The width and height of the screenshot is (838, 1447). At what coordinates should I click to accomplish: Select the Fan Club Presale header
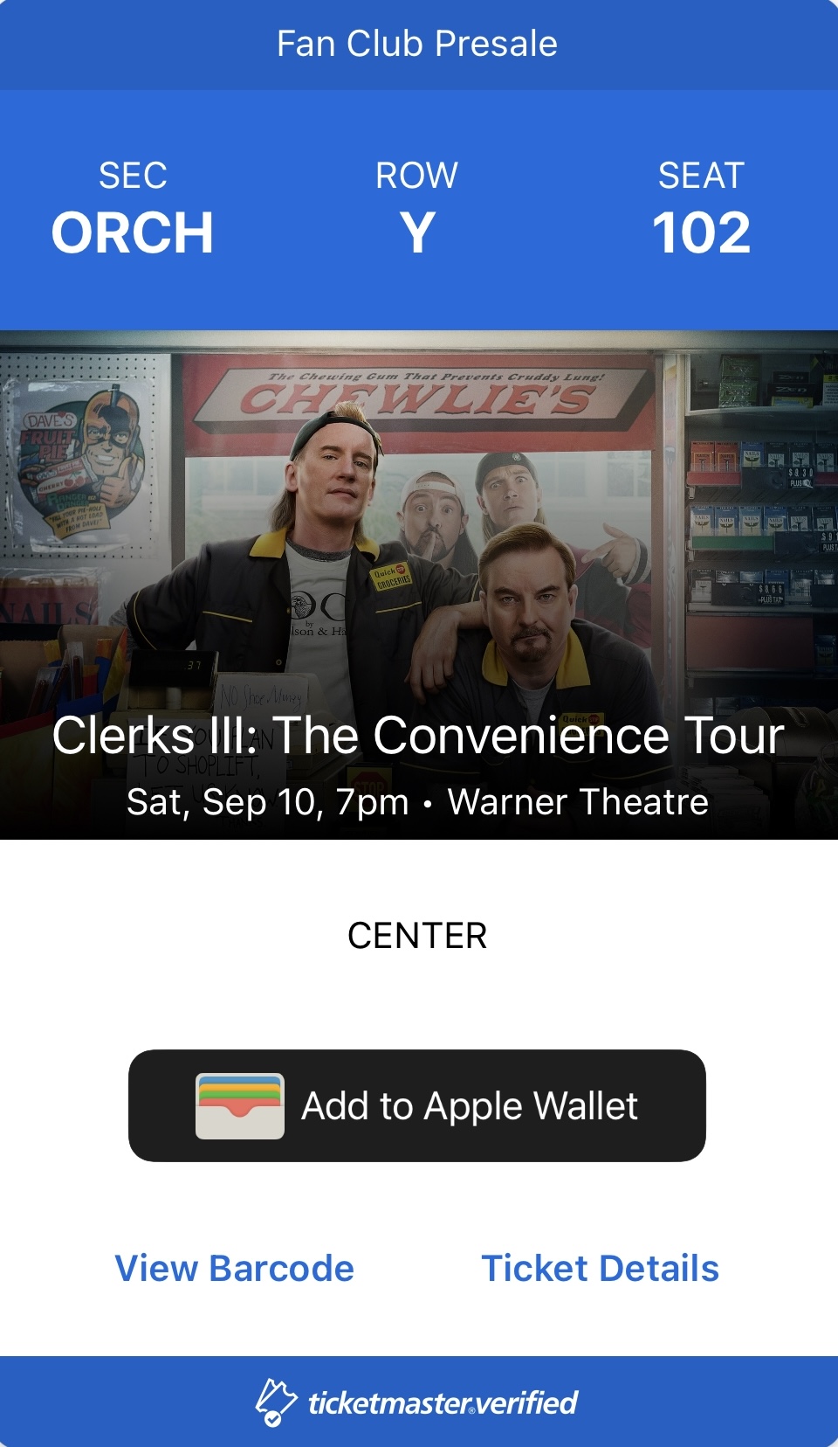[417, 44]
